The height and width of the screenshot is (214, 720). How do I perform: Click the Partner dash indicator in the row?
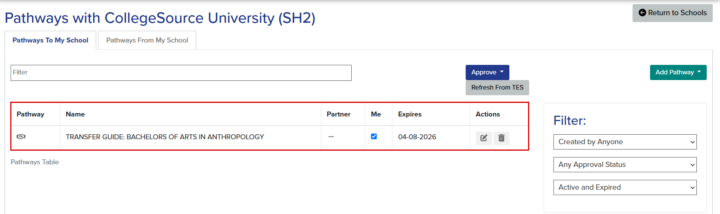[x=331, y=137]
